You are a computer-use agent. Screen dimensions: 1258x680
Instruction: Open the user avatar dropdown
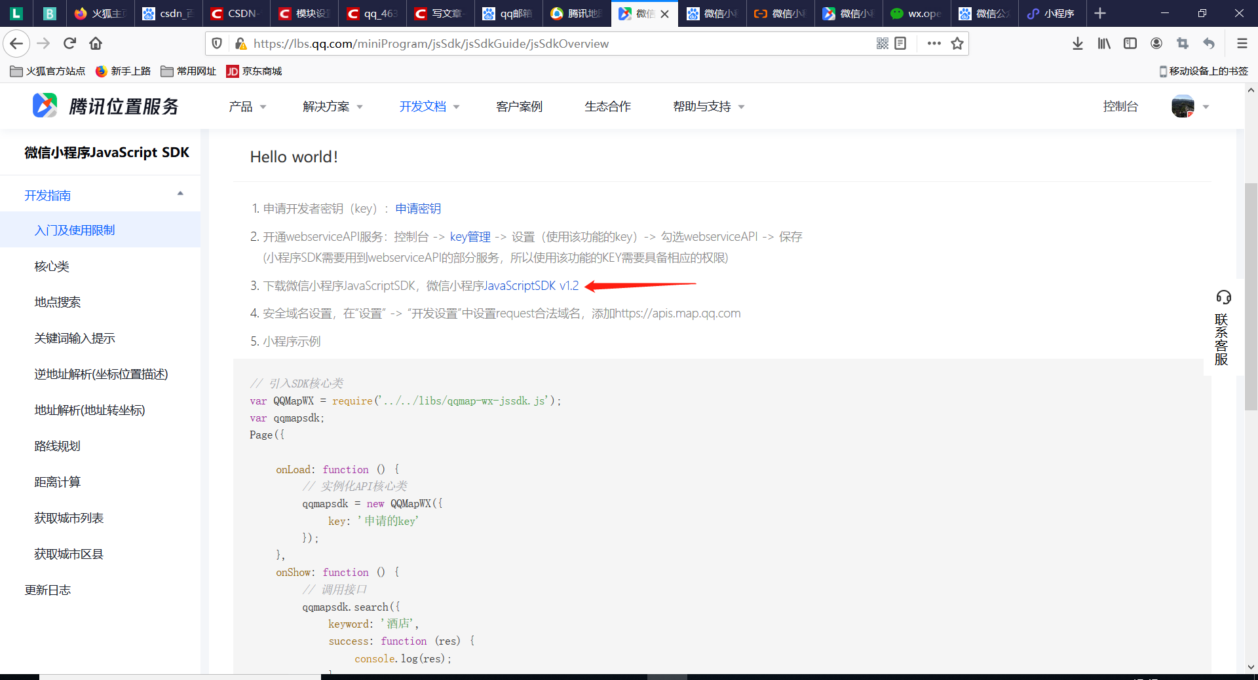point(1191,106)
